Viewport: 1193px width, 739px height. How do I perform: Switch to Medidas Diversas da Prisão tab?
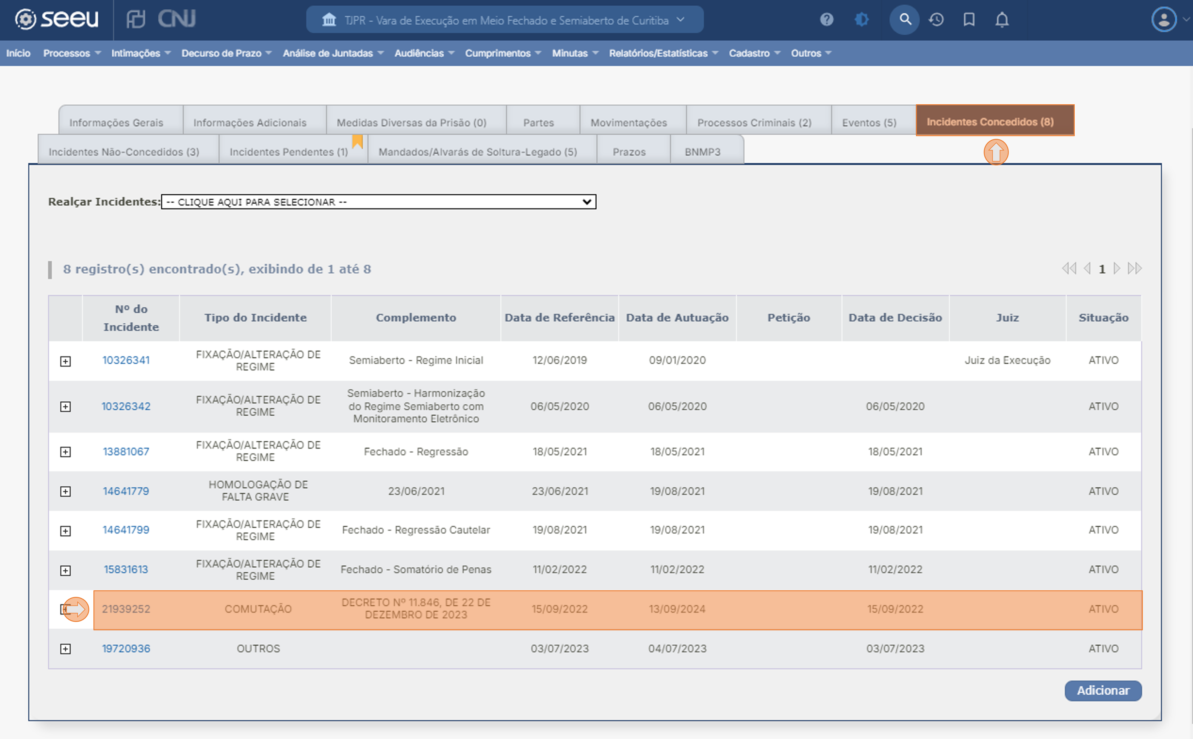[x=416, y=121]
